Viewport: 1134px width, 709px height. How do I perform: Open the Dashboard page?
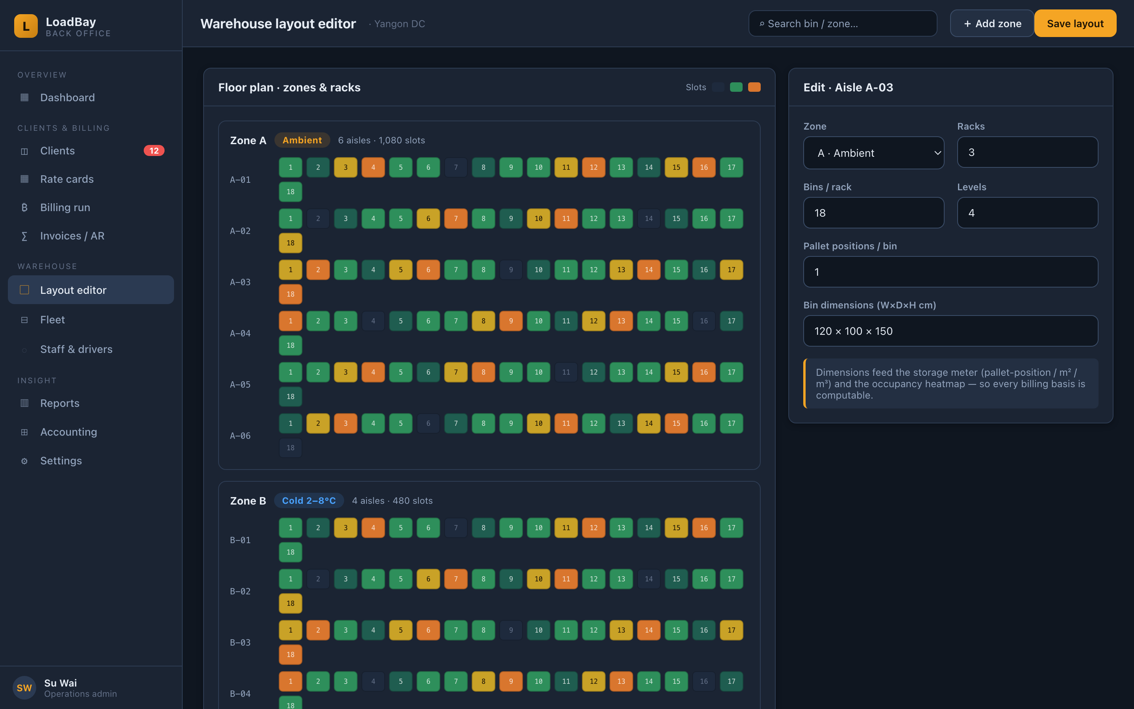[x=91, y=98]
